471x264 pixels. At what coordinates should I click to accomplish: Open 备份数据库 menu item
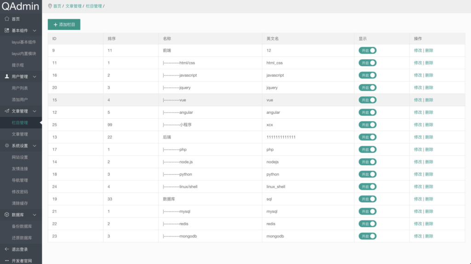(21, 226)
